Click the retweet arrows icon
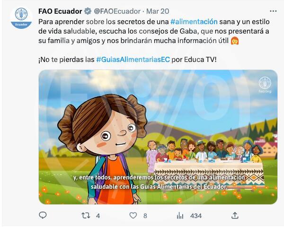284x227 pixels. click(x=86, y=216)
